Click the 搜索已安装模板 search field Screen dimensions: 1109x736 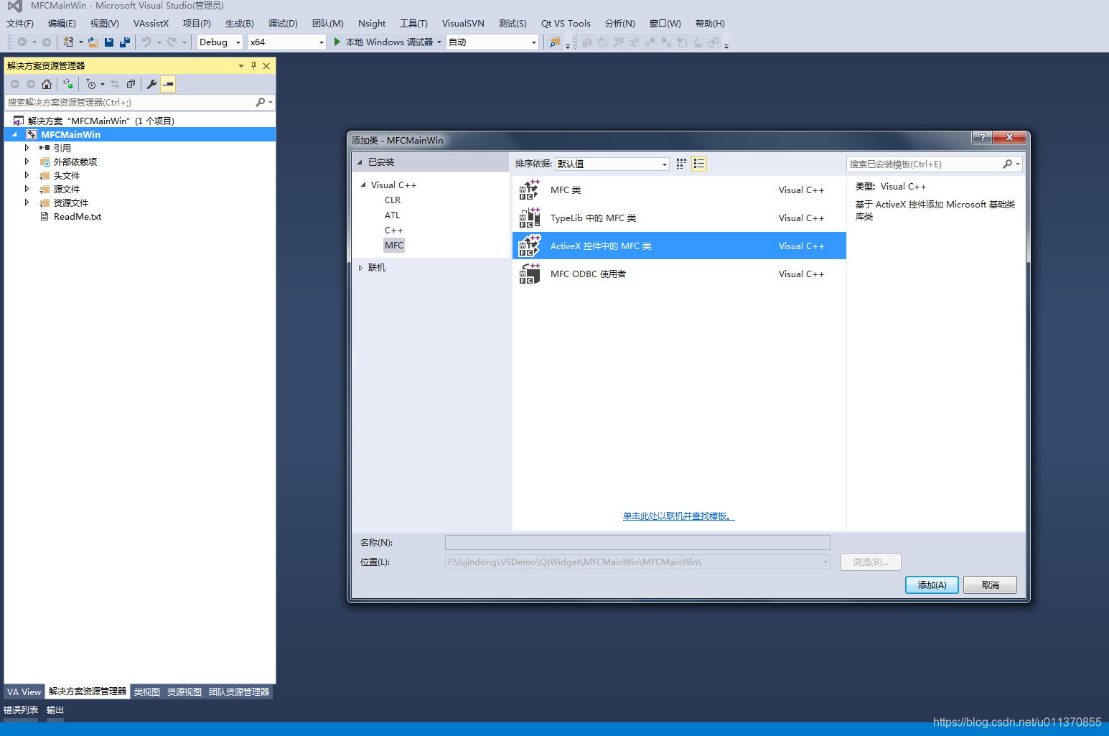(x=925, y=164)
